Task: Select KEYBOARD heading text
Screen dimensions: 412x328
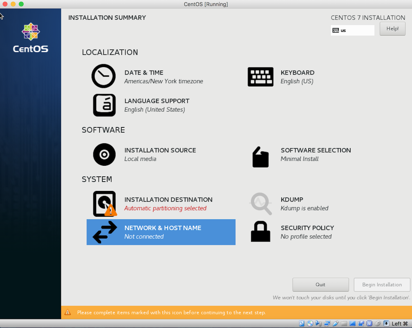Action: (297, 73)
